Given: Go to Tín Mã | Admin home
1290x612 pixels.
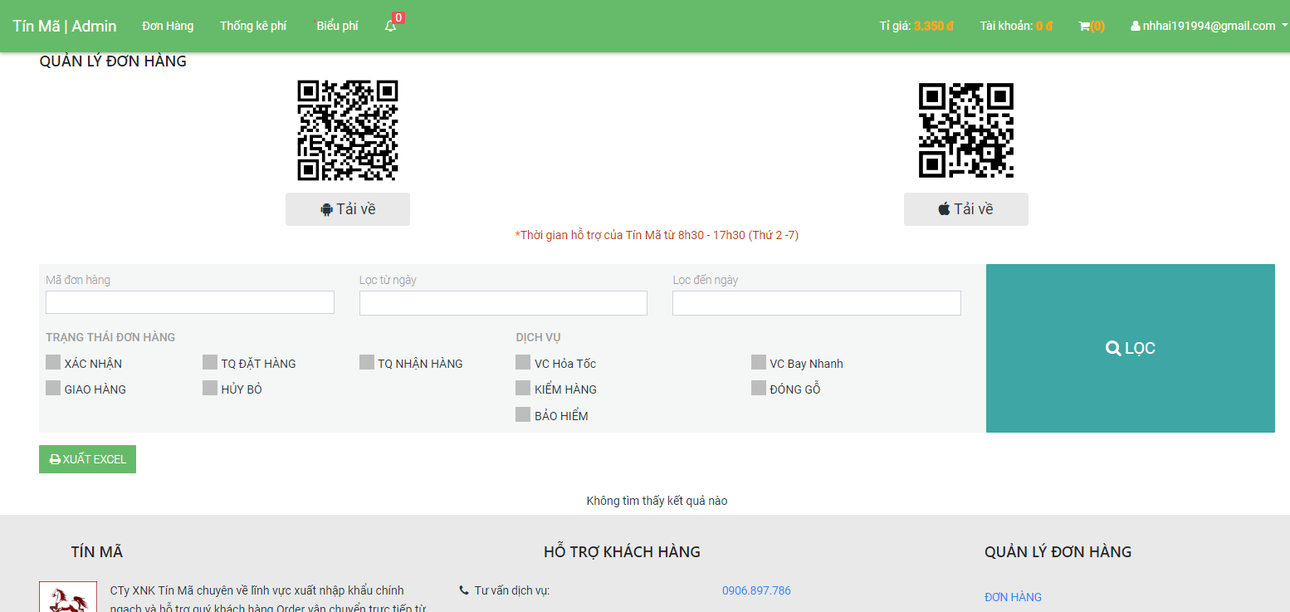Looking at the screenshot, I should coord(65,26).
